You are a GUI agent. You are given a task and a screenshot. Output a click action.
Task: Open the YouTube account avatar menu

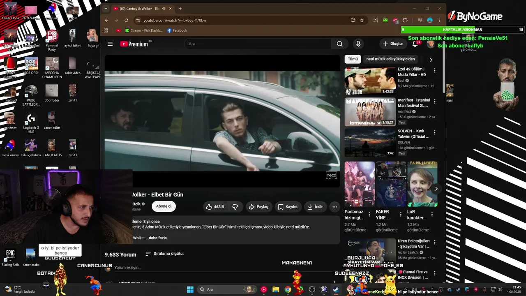(431, 44)
